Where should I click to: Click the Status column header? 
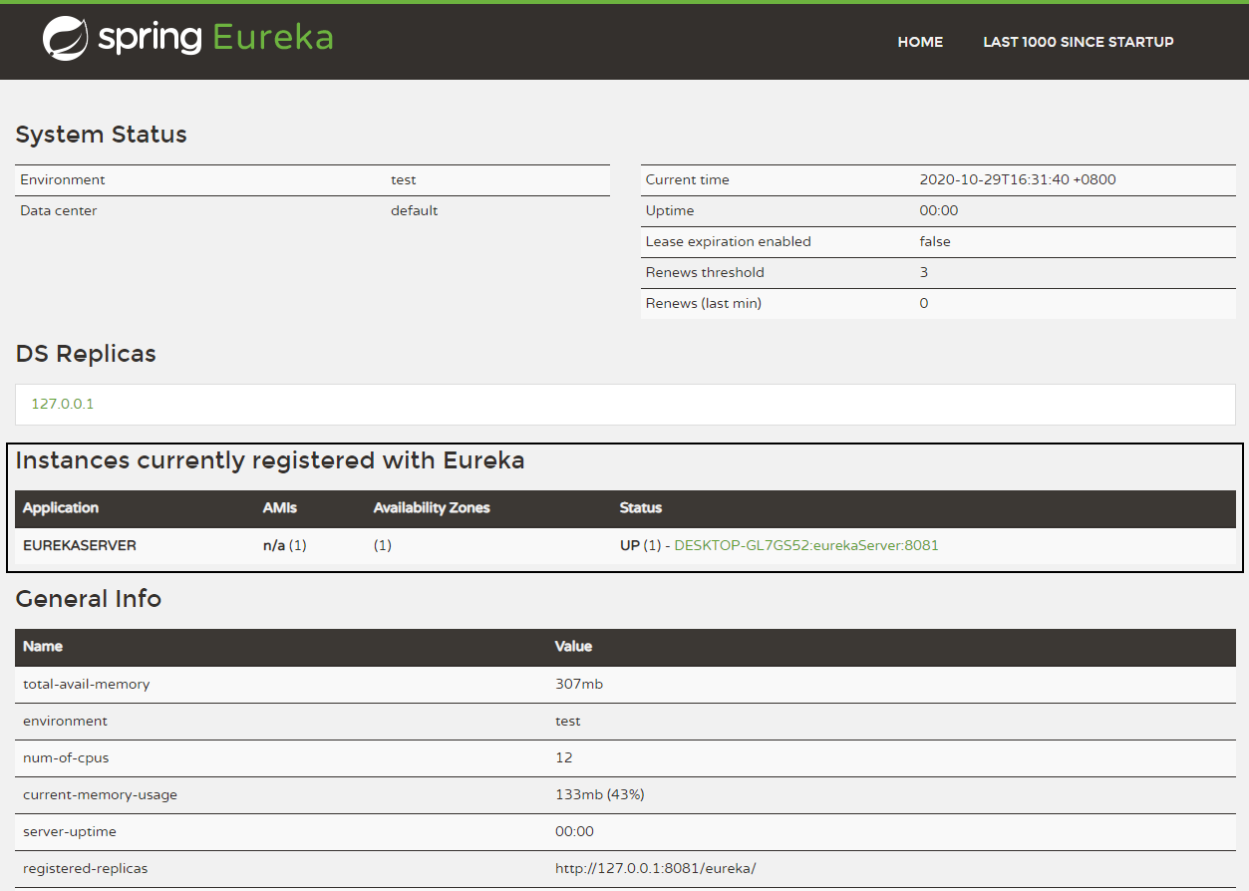[640, 507]
